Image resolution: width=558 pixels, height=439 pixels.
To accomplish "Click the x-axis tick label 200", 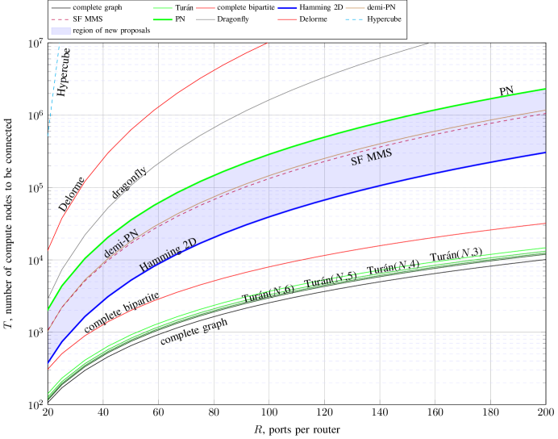I will click(x=546, y=412).
